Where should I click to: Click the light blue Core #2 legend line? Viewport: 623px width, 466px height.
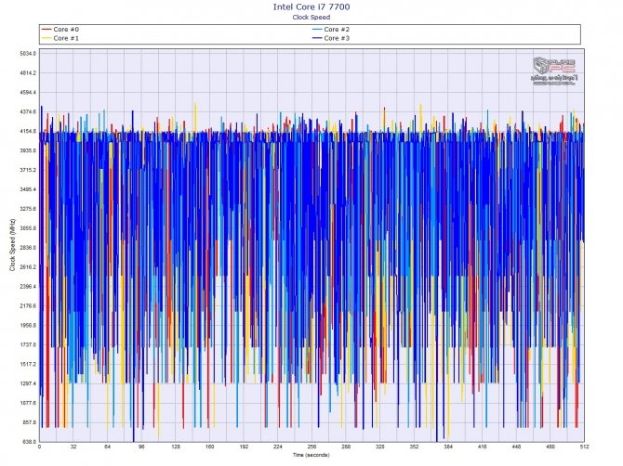click(317, 30)
